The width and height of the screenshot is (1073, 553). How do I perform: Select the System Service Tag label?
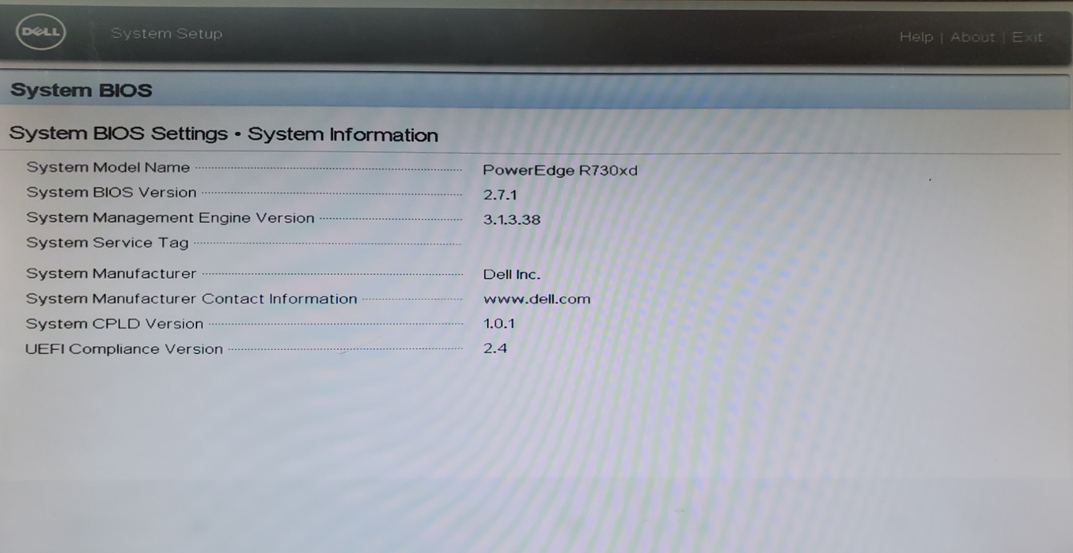click(107, 243)
